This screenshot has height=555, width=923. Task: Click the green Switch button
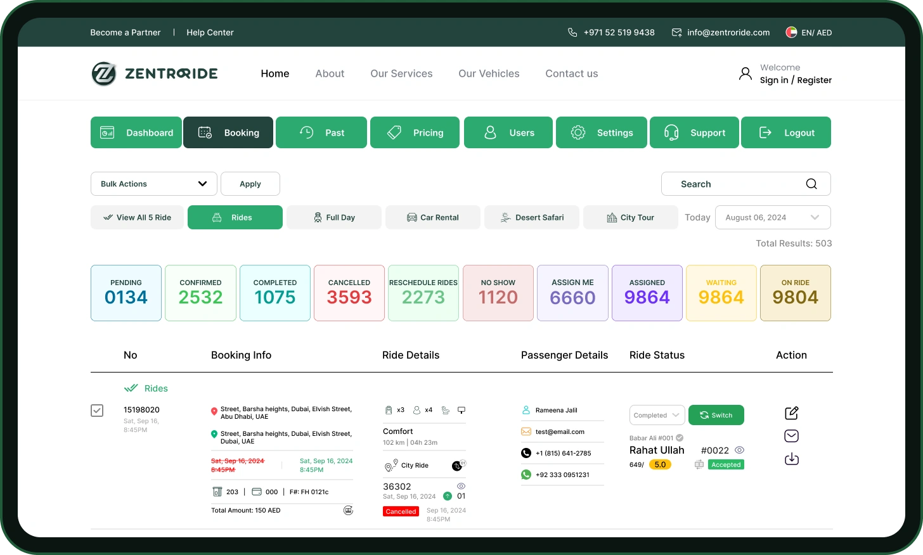click(716, 415)
